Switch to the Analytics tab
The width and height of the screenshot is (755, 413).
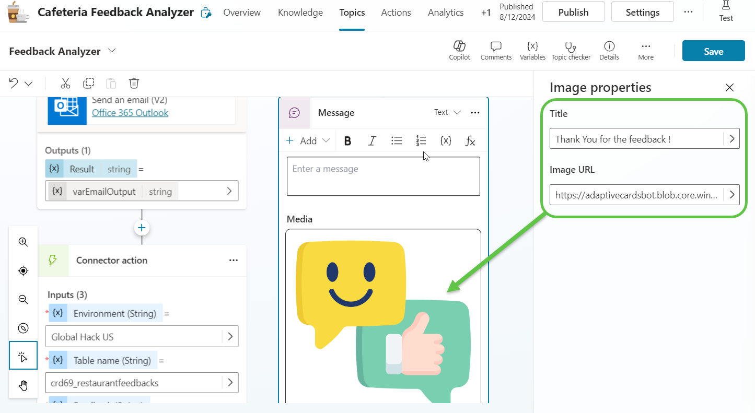tap(445, 12)
